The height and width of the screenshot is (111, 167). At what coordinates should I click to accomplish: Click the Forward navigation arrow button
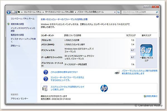[x=13, y=12]
